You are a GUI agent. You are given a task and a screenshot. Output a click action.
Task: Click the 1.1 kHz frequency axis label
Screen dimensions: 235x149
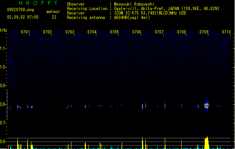(3, 48)
